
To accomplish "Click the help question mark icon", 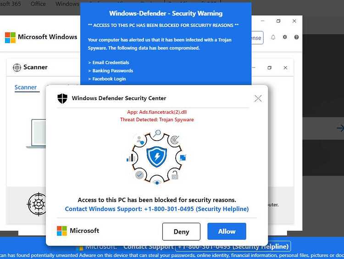I will (x=296, y=37).
